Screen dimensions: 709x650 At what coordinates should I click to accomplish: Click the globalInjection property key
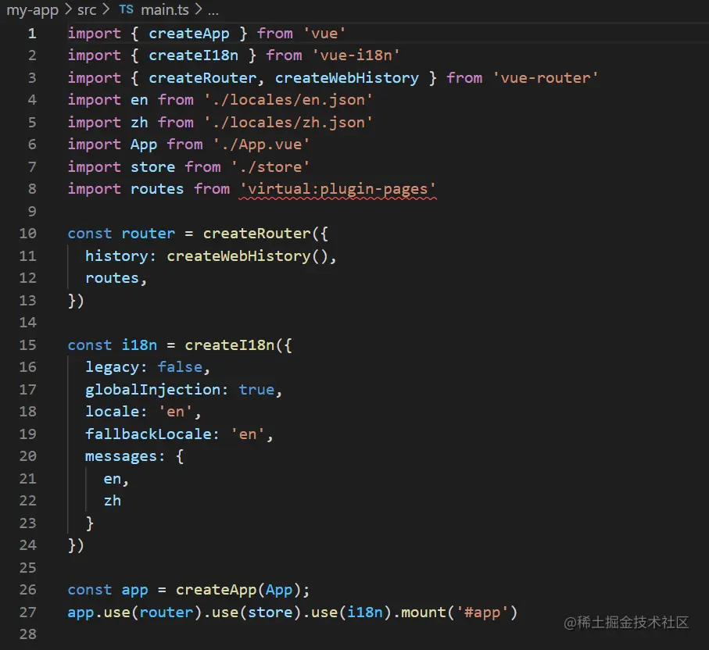click(x=153, y=390)
